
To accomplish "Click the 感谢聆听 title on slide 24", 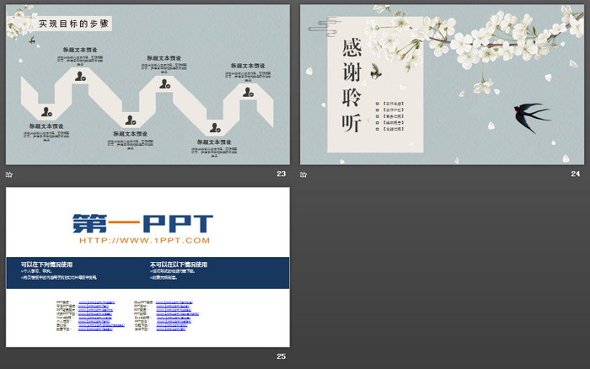I will pyautogui.click(x=351, y=85).
